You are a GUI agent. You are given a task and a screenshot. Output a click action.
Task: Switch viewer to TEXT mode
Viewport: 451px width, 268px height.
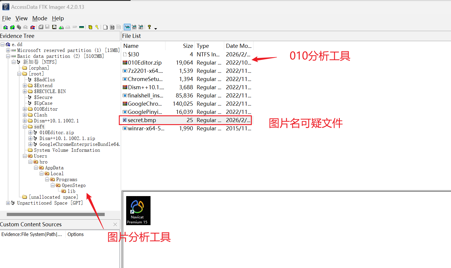coord(134,27)
